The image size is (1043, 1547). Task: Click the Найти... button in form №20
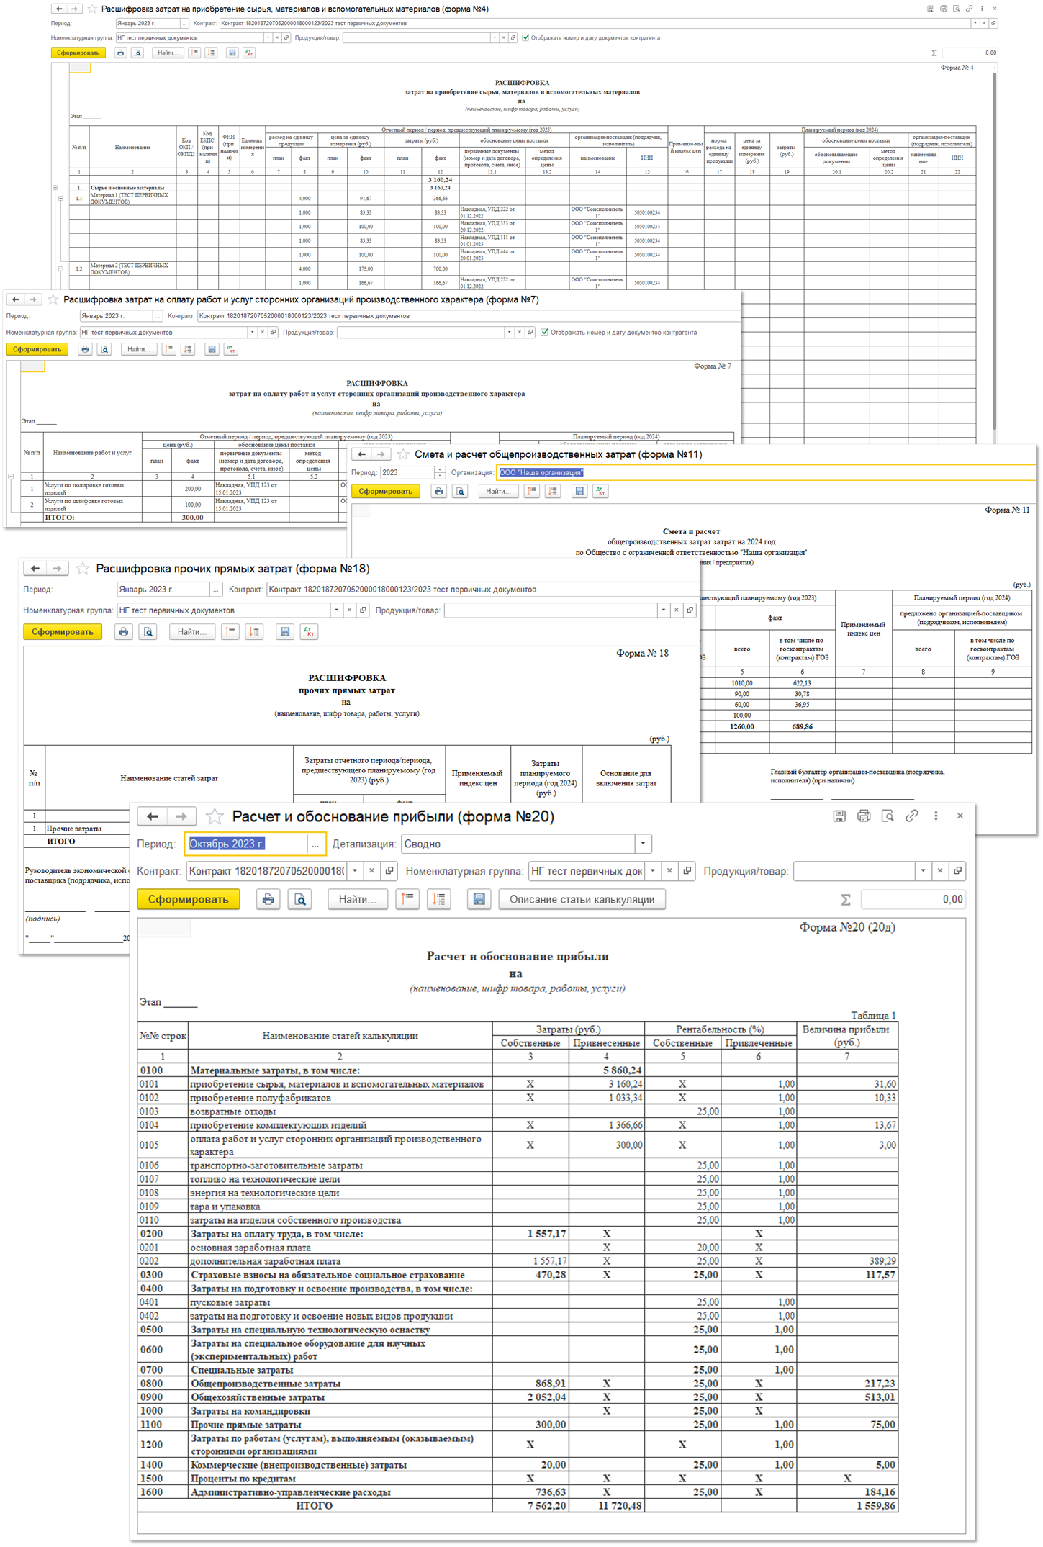(357, 899)
